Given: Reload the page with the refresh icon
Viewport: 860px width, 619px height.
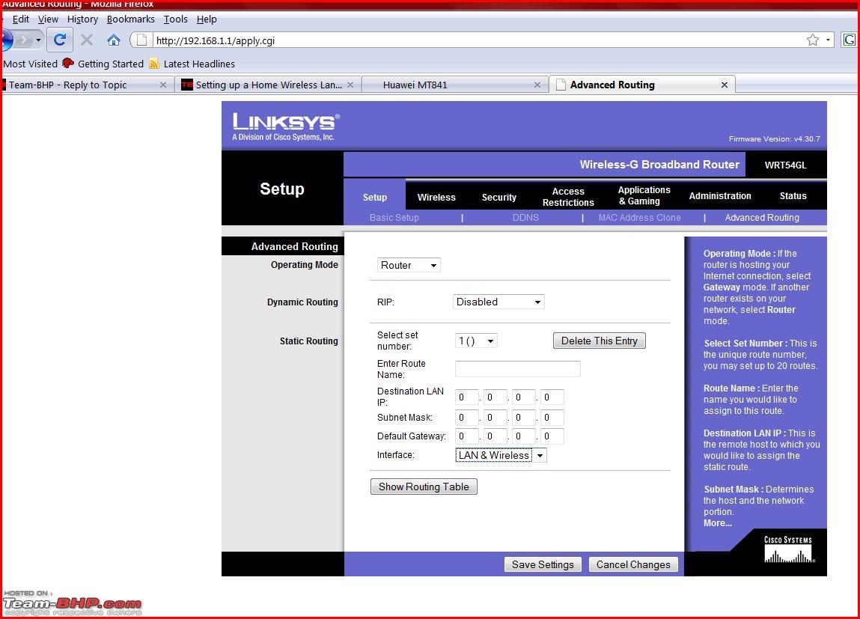Looking at the screenshot, I should [x=60, y=40].
